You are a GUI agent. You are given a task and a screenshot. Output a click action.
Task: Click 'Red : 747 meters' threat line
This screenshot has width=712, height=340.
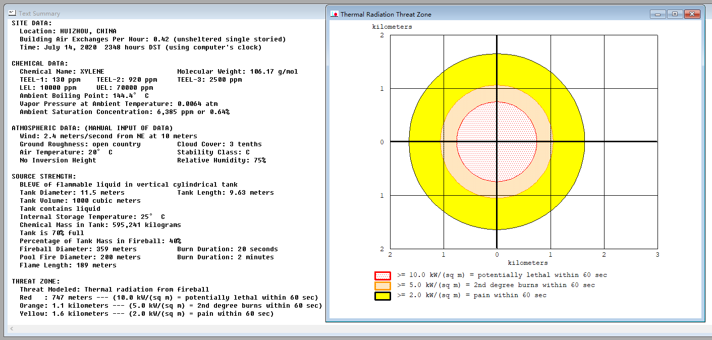169,298
